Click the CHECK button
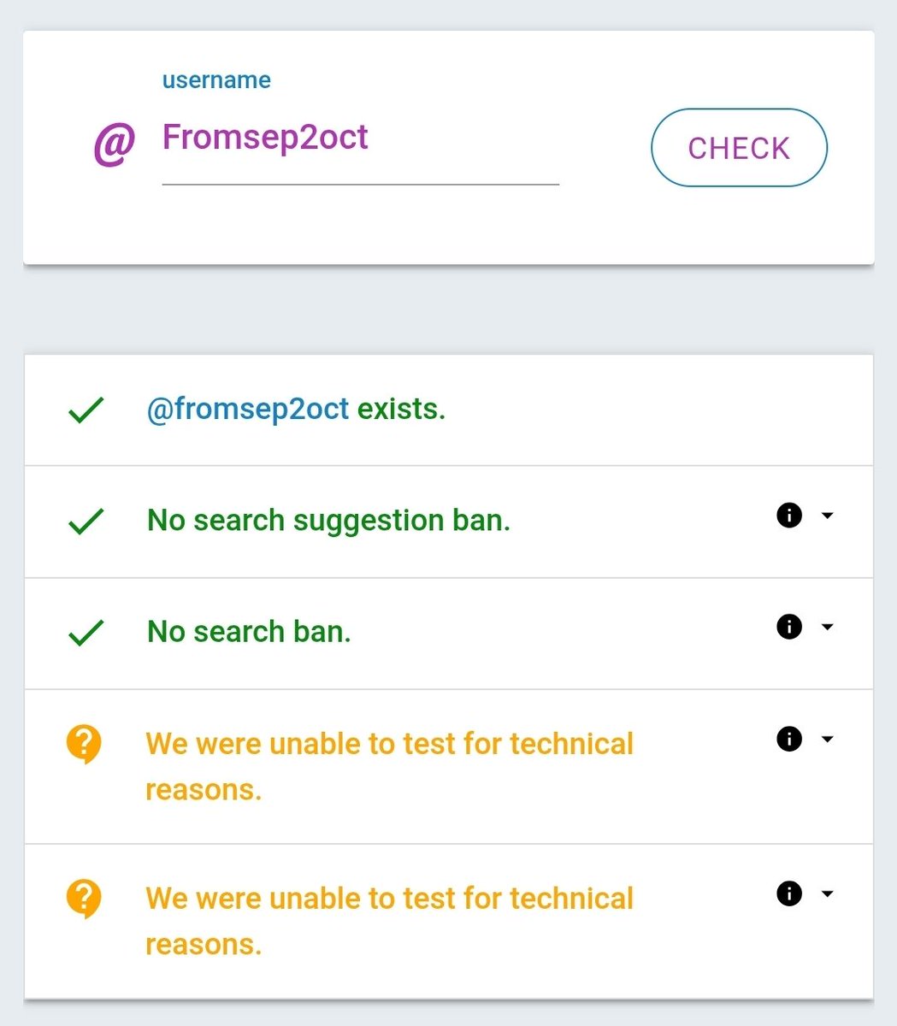Screen dimensions: 897x1026 point(739,148)
